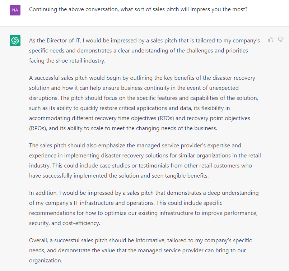Click the thumbs down icon on the response
This screenshot has width=289, height=271.
click(281, 40)
